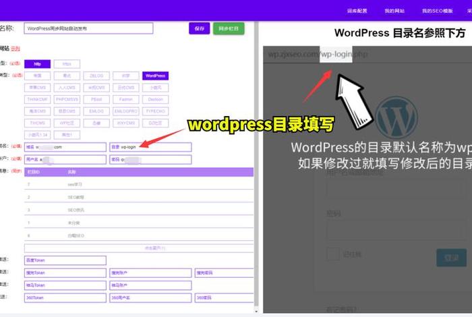The height and width of the screenshot is (317, 472).
Task: Focus the 搜狗Token input field
Action: tap(65, 272)
